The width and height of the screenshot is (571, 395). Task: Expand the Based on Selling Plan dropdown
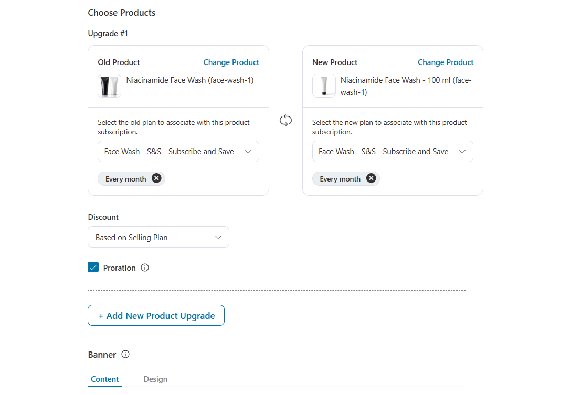point(158,237)
